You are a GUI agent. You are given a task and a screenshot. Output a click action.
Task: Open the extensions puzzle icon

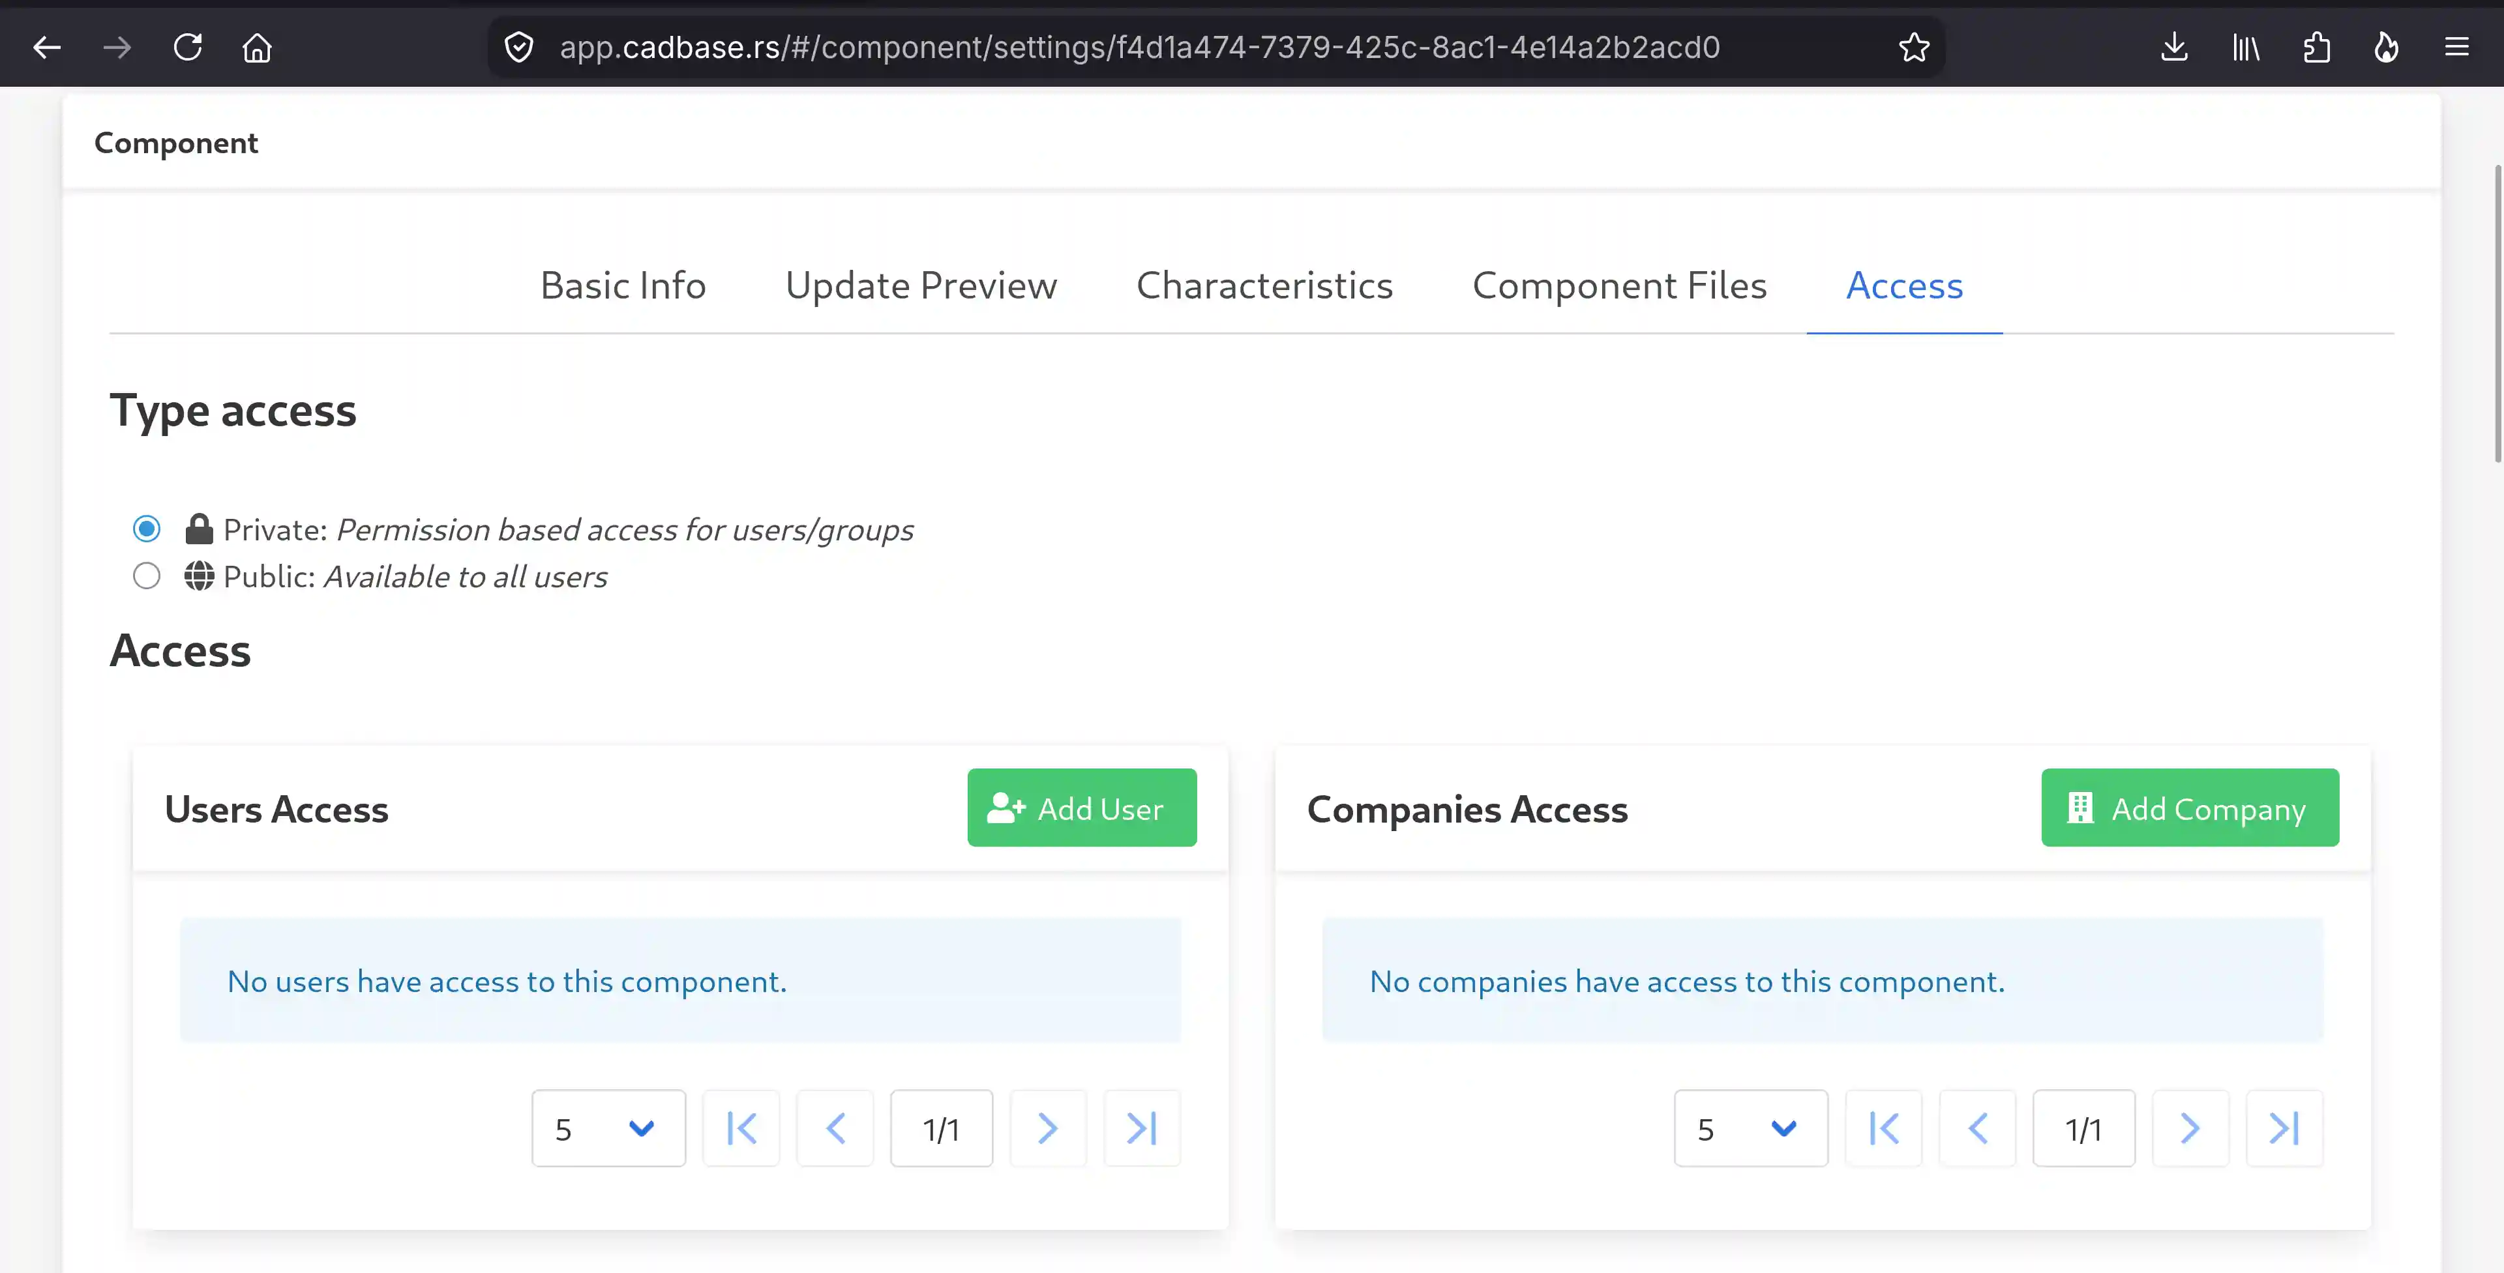point(2316,47)
